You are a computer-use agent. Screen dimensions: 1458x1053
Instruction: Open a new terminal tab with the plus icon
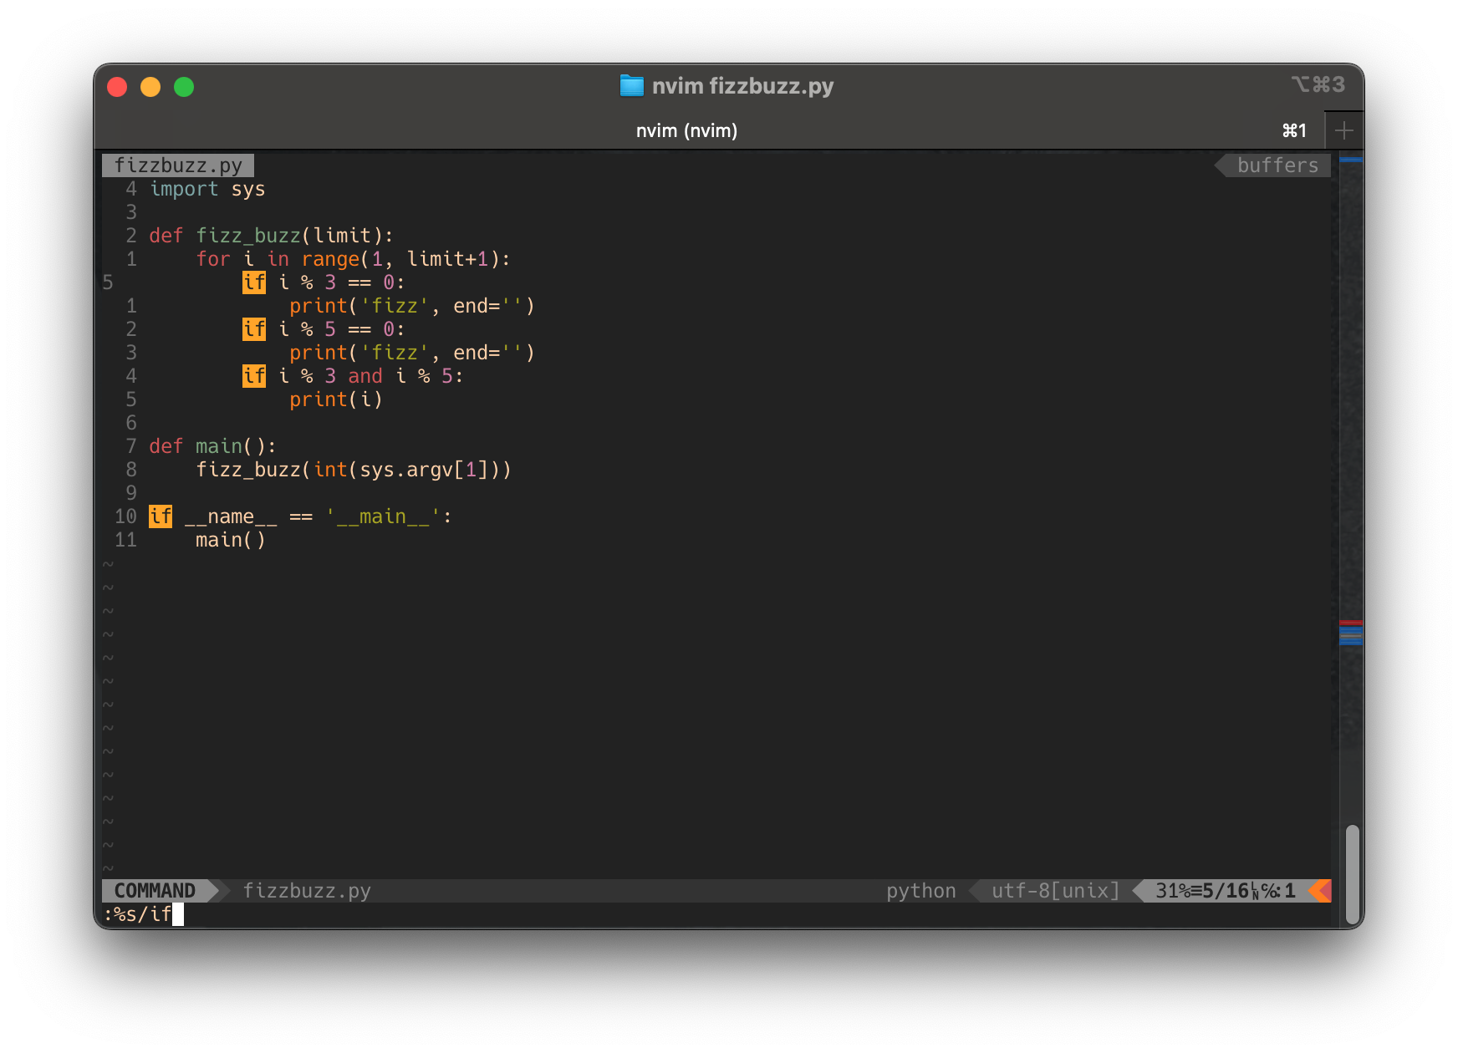click(1344, 130)
